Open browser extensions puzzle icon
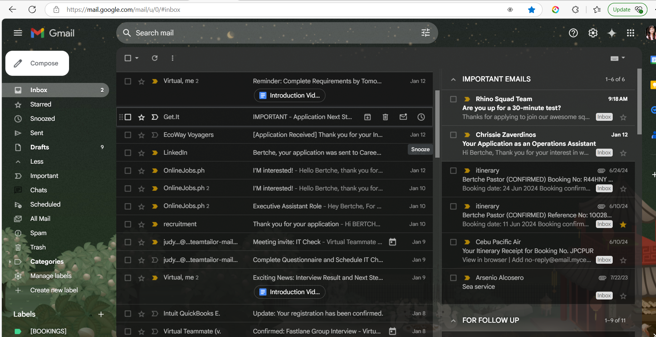This screenshot has width=656, height=337. [575, 10]
